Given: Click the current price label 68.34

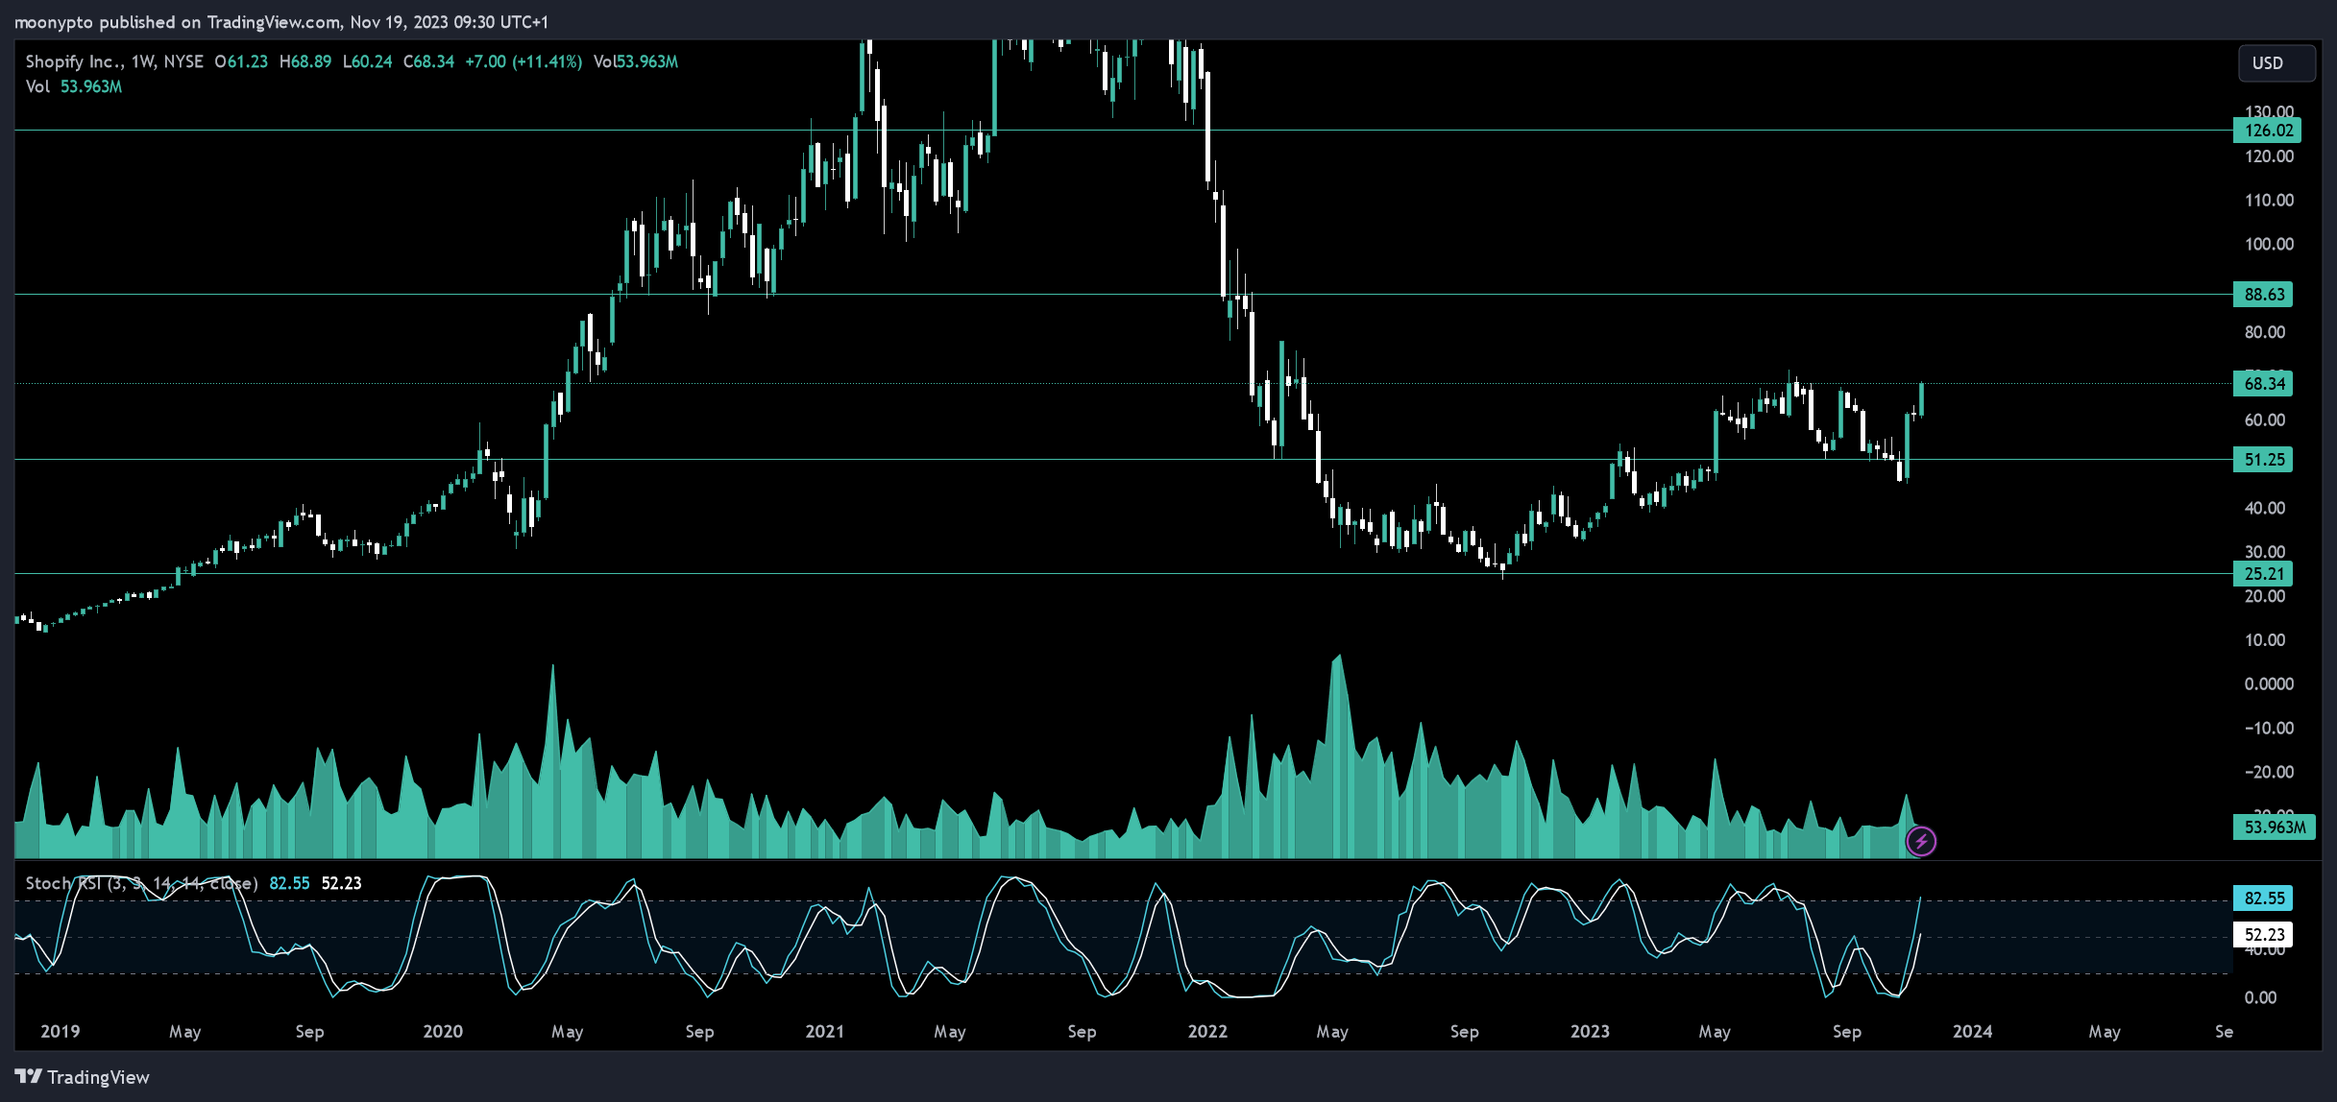Looking at the screenshot, I should (x=2263, y=384).
